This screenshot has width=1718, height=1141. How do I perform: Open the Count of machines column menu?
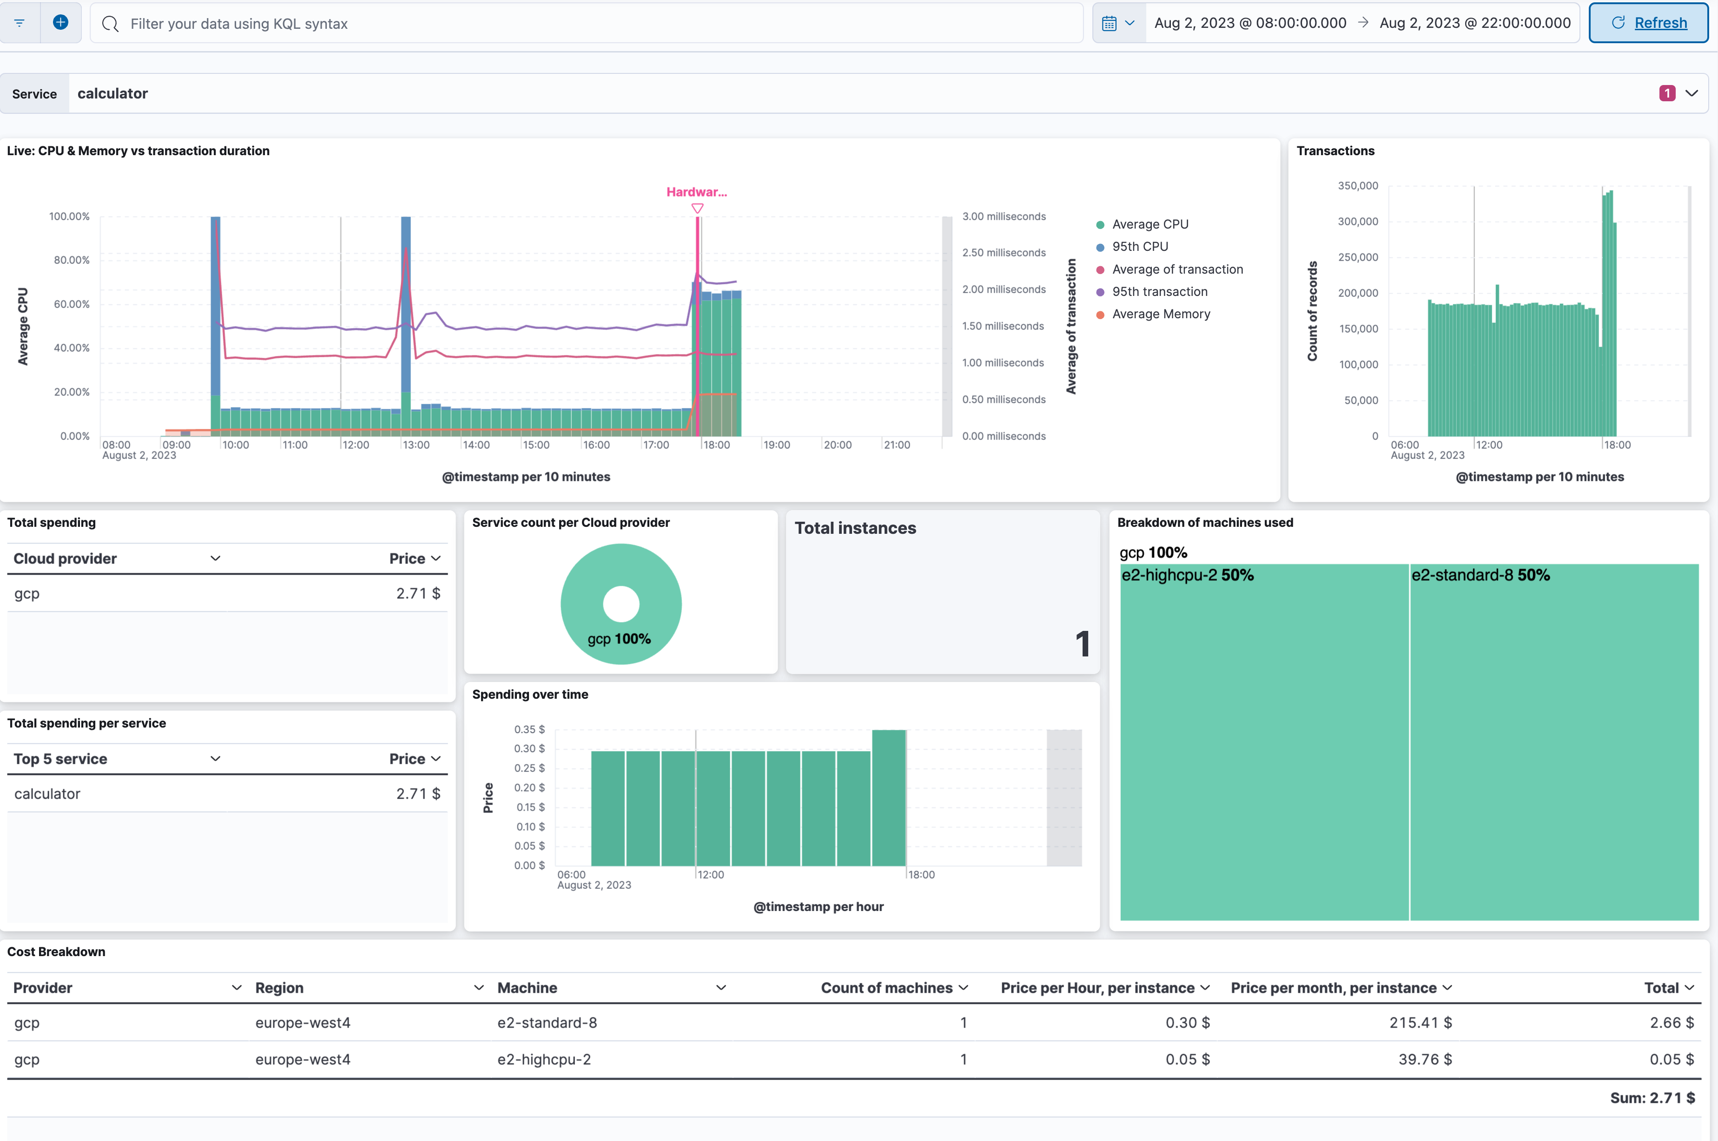964,988
